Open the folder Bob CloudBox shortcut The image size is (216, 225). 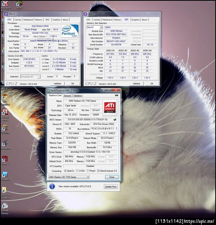pyautogui.click(x=5, y=193)
